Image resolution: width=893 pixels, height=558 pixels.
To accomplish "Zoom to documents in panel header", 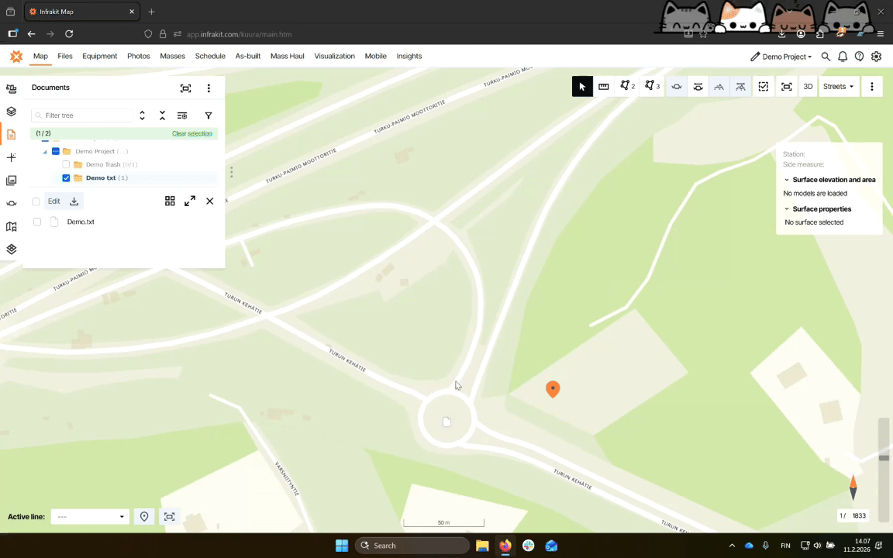I will [186, 88].
